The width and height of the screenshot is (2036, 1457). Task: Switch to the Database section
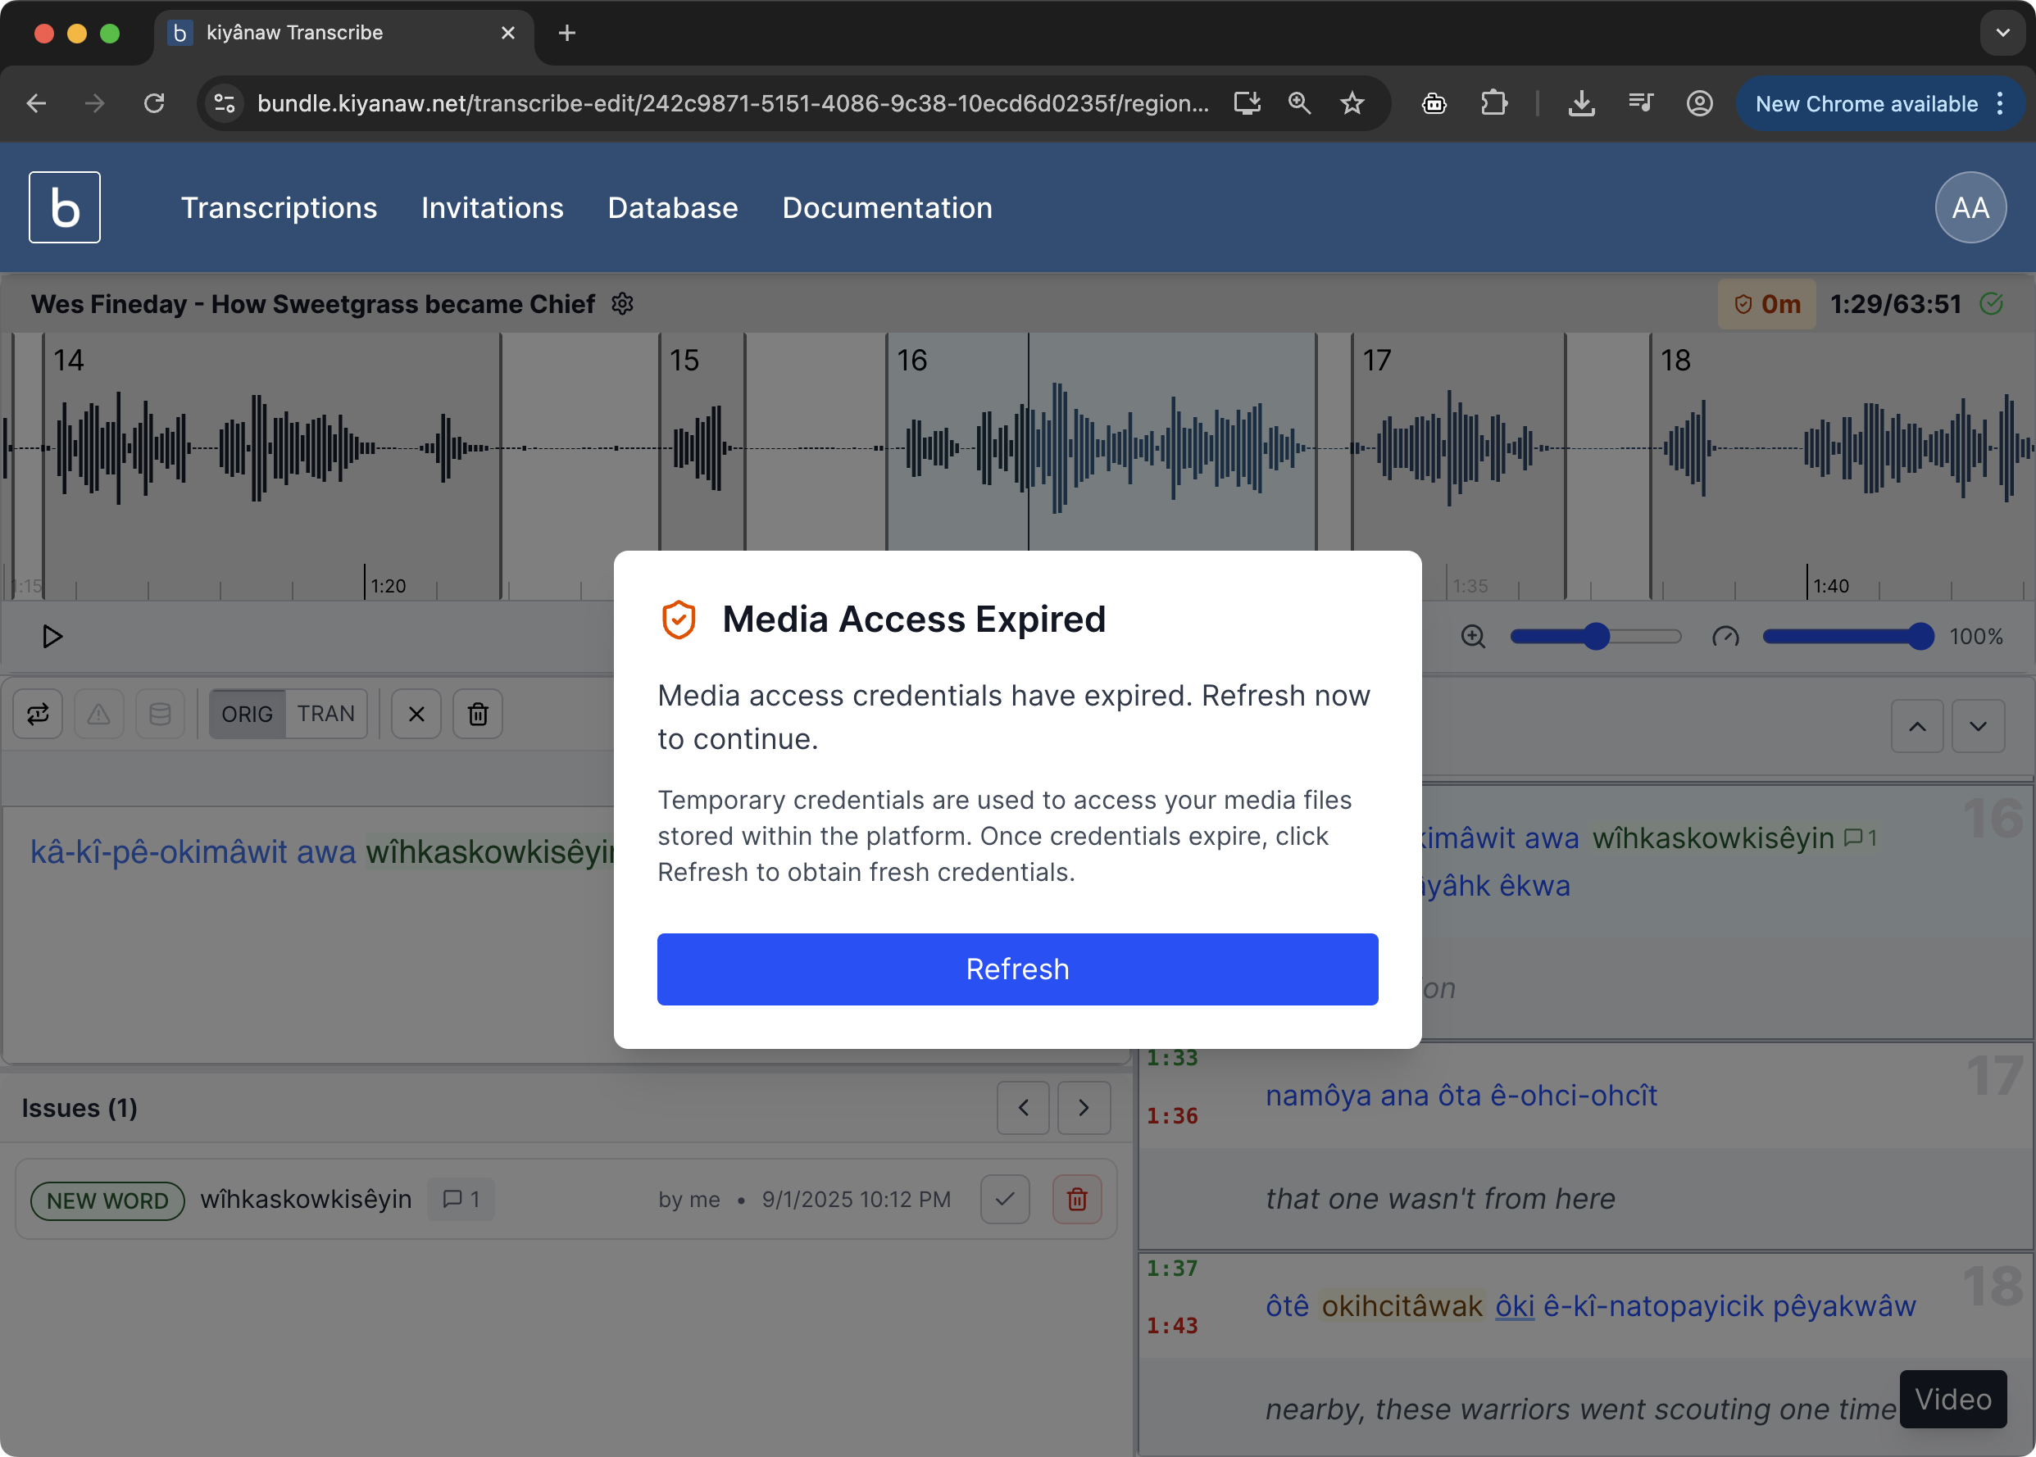[x=672, y=207]
